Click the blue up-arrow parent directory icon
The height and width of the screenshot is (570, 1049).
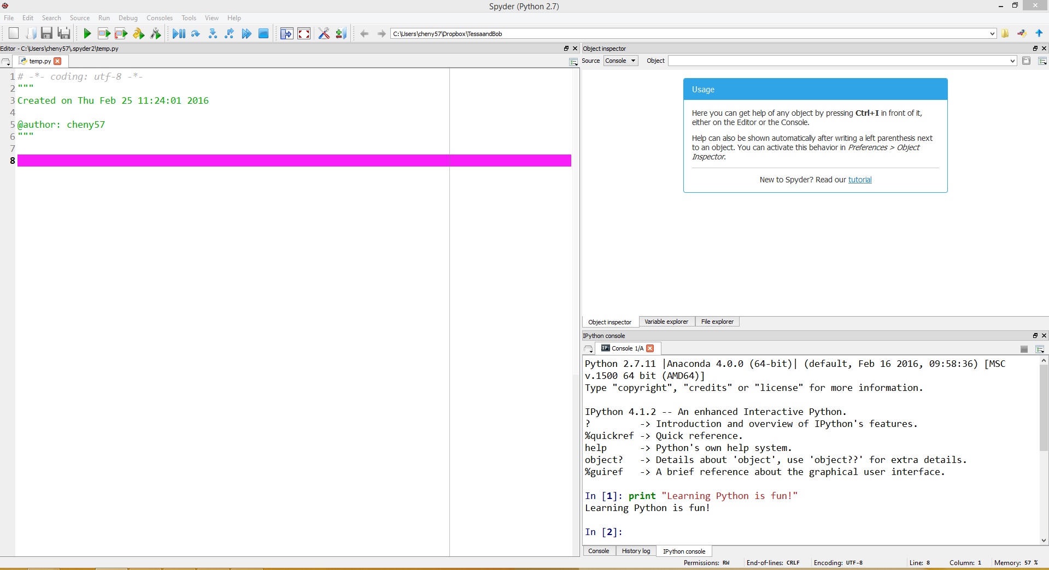pos(1039,33)
